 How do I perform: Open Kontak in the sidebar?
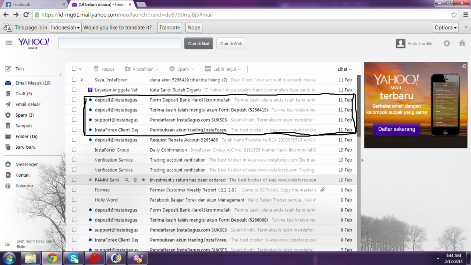coord(22,175)
